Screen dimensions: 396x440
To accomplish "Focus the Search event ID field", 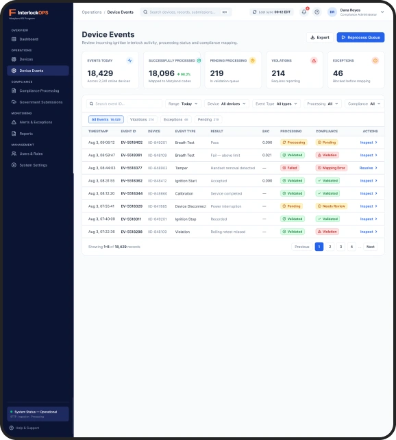I will click(x=124, y=103).
